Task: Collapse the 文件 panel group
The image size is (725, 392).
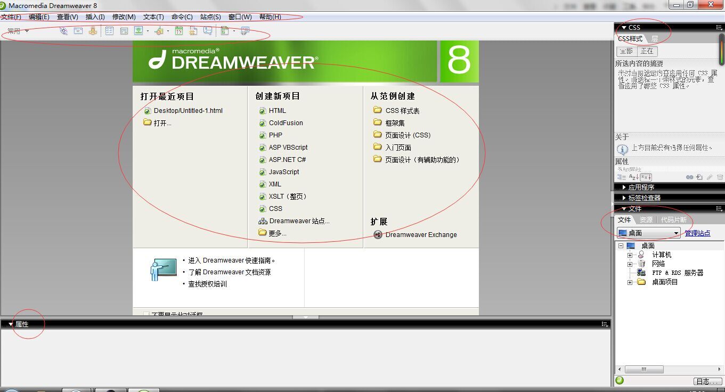Action: pyautogui.click(x=623, y=209)
